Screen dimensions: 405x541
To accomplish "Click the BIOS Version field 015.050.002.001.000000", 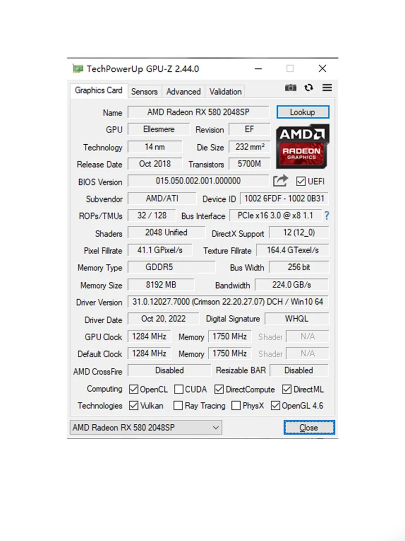I will (x=198, y=181).
